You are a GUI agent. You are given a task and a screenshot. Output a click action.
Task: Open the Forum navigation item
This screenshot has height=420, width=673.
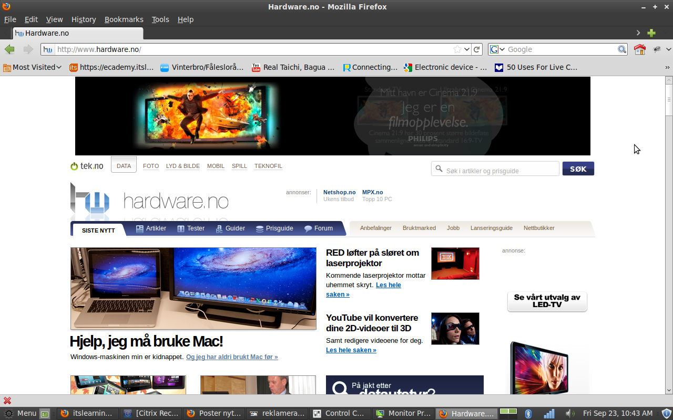(x=319, y=228)
